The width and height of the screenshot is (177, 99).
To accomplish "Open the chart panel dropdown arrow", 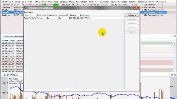I will coord(172,75).
